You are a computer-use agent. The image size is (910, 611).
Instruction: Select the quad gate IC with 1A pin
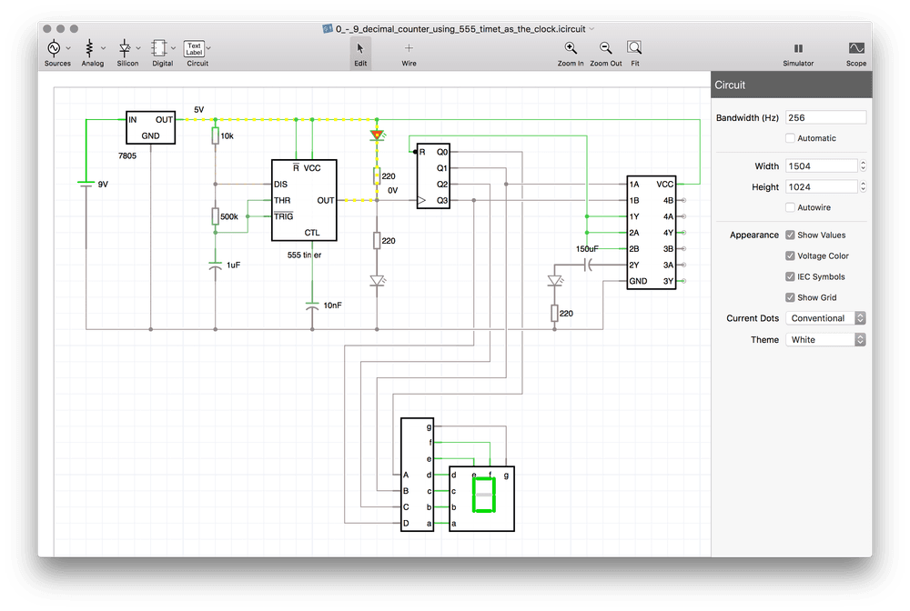(652, 233)
